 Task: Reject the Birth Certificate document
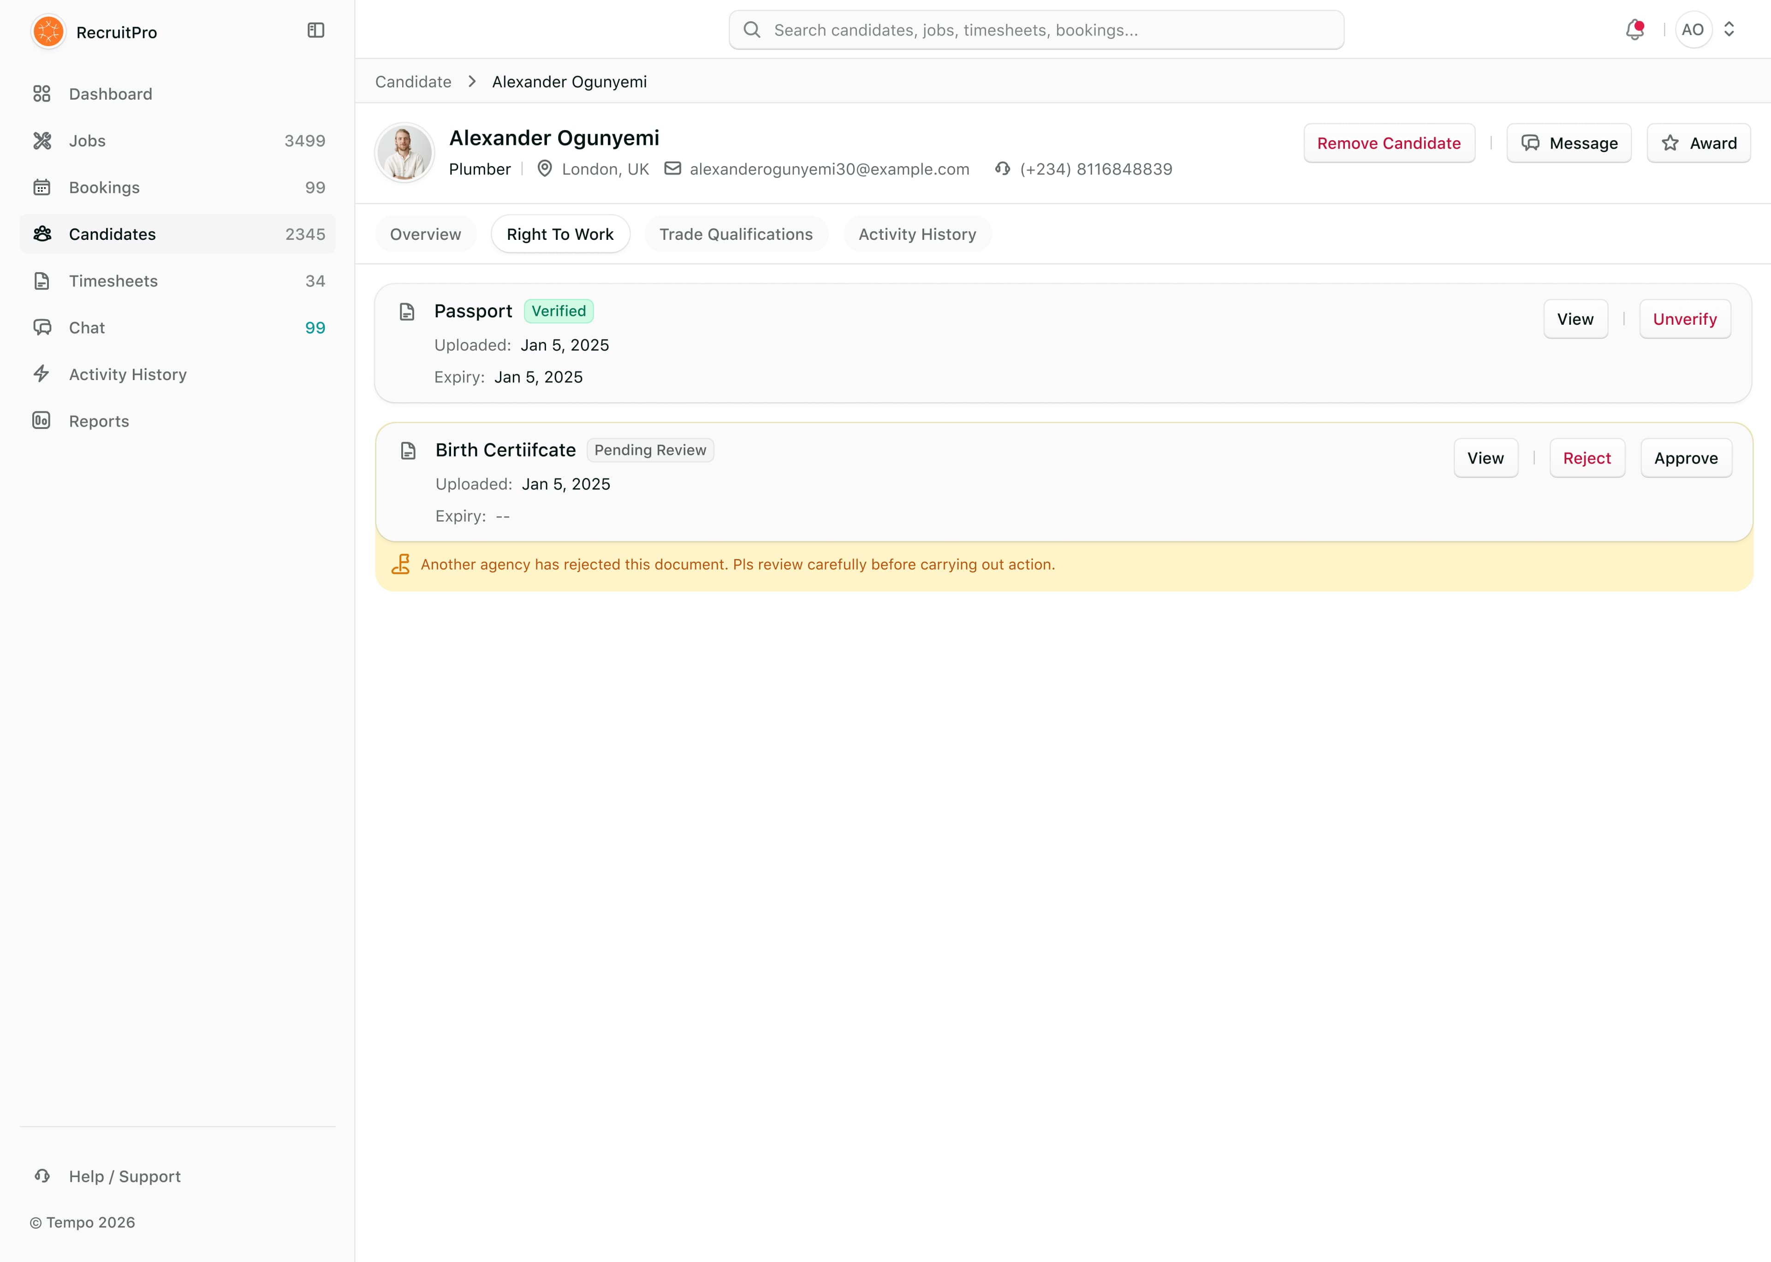click(x=1587, y=458)
